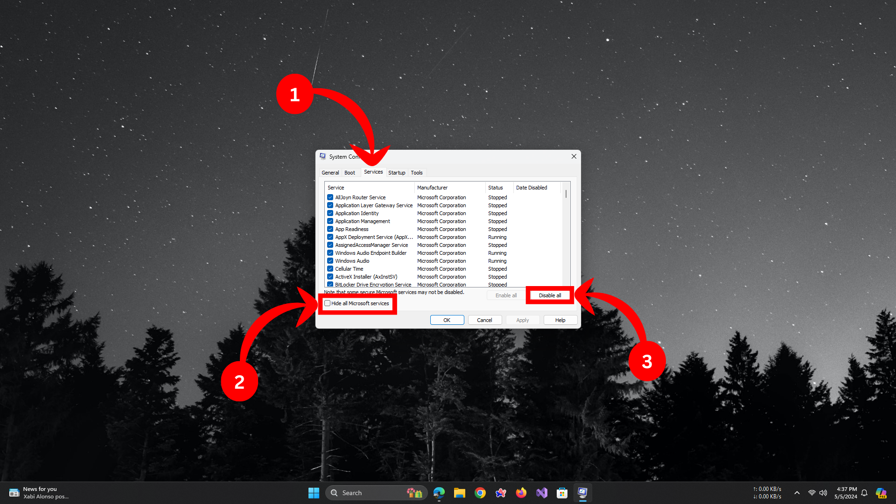Uncheck the Windows Audio service checkbox
896x504 pixels.
point(330,261)
